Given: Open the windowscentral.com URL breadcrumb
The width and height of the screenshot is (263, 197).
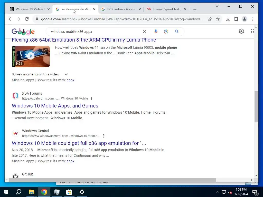Looking at the screenshot, I should [x=61, y=136].
